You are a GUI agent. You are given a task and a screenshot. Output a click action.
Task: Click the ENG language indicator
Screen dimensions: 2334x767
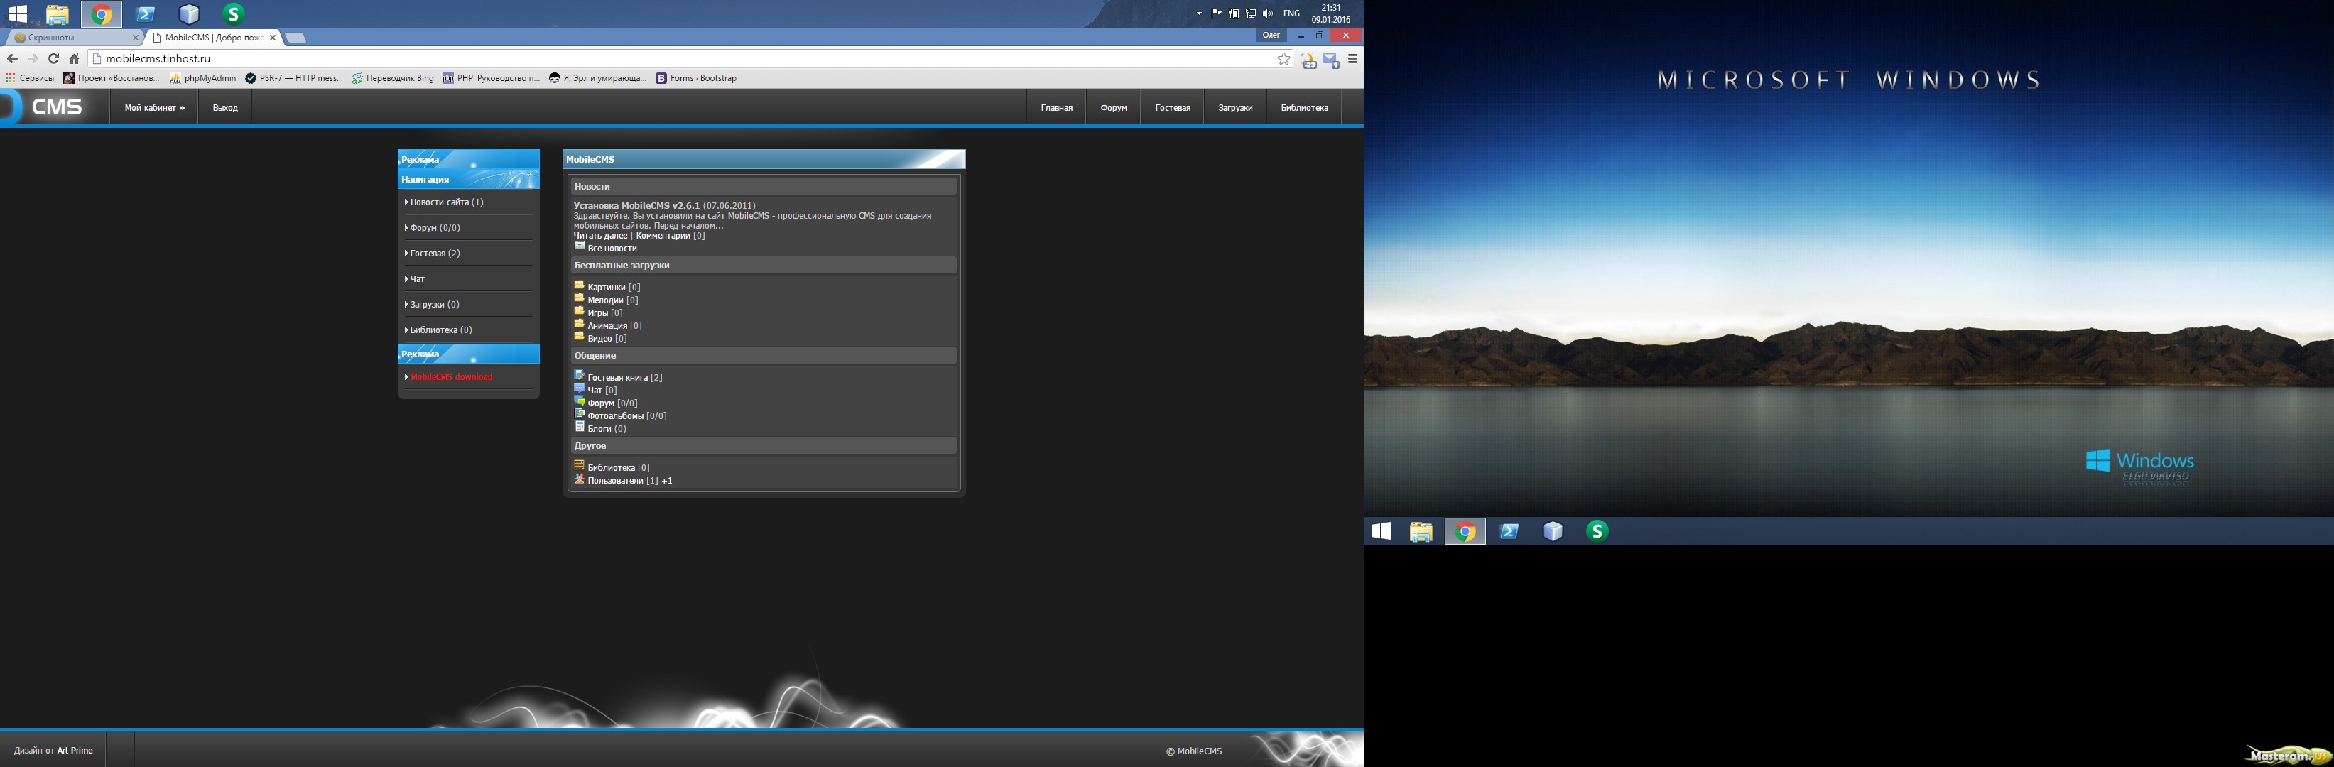[x=1291, y=13]
